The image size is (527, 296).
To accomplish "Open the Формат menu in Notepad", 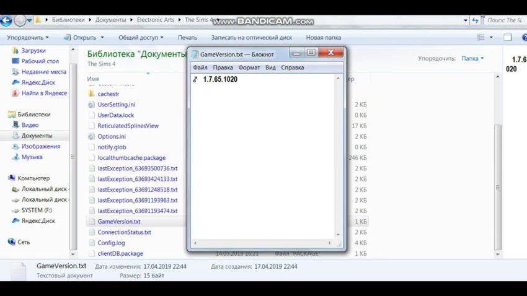I will (249, 67).
